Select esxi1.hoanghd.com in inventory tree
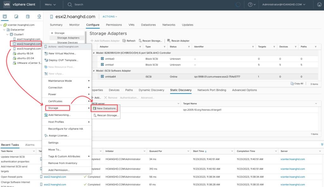Screen dimensions: 324x187 point(28,39)
